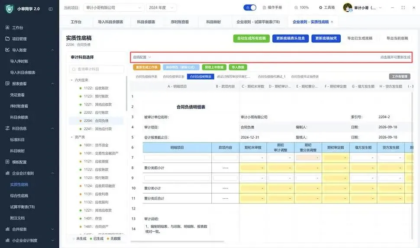Click the 自动生成所有底稿 button
The height and width of the screenshot is (248, 420).
coord(251,38)
